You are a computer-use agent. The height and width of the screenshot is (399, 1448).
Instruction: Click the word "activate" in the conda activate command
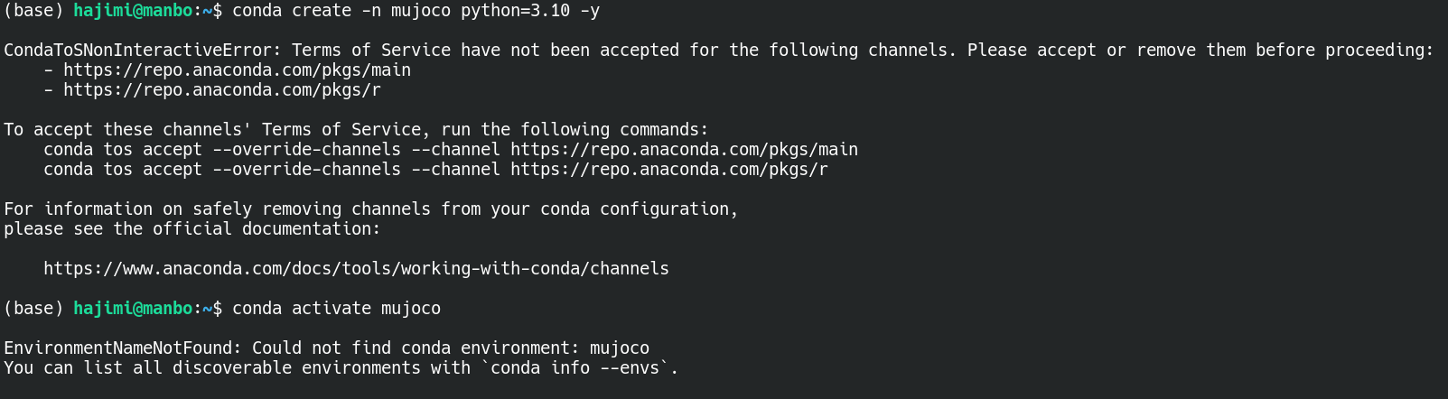coord(331,309)
